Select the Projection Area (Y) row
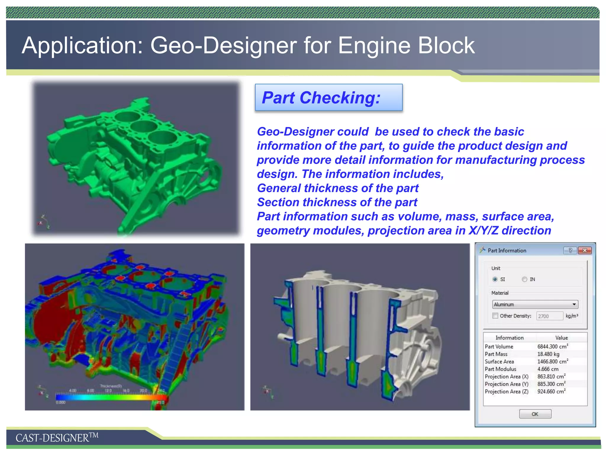This screenshot has height=454, width=606. pos(535,384)
